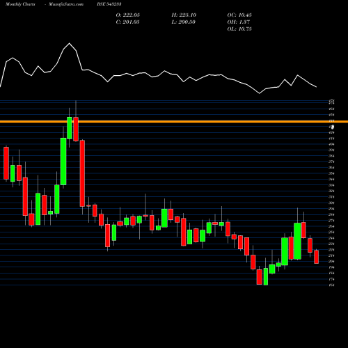348x348 pixels.
Task: Click the 364 price axis label
Action: click(332, 168)
